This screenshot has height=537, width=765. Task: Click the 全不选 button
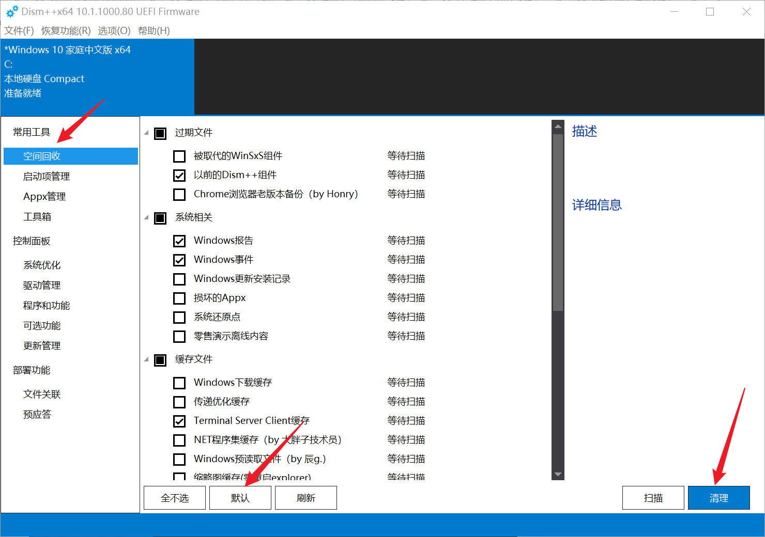[175, 498]
